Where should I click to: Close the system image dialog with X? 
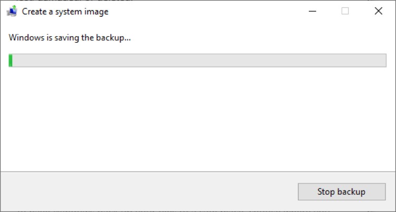click(379, 11)
